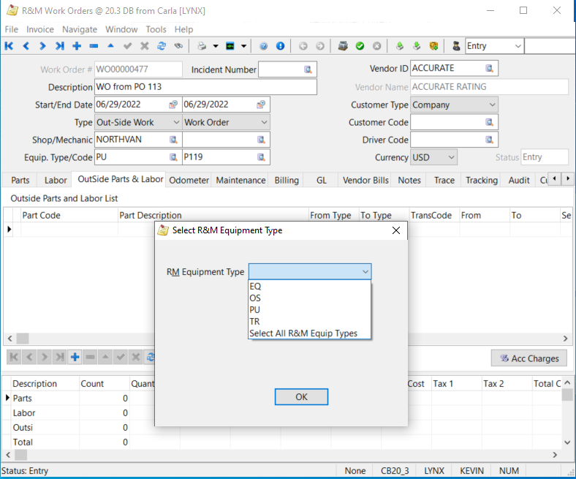Expand the RM Equipment Type dropdown arrow
Screen dimensions: 576x479
point(365,272)
